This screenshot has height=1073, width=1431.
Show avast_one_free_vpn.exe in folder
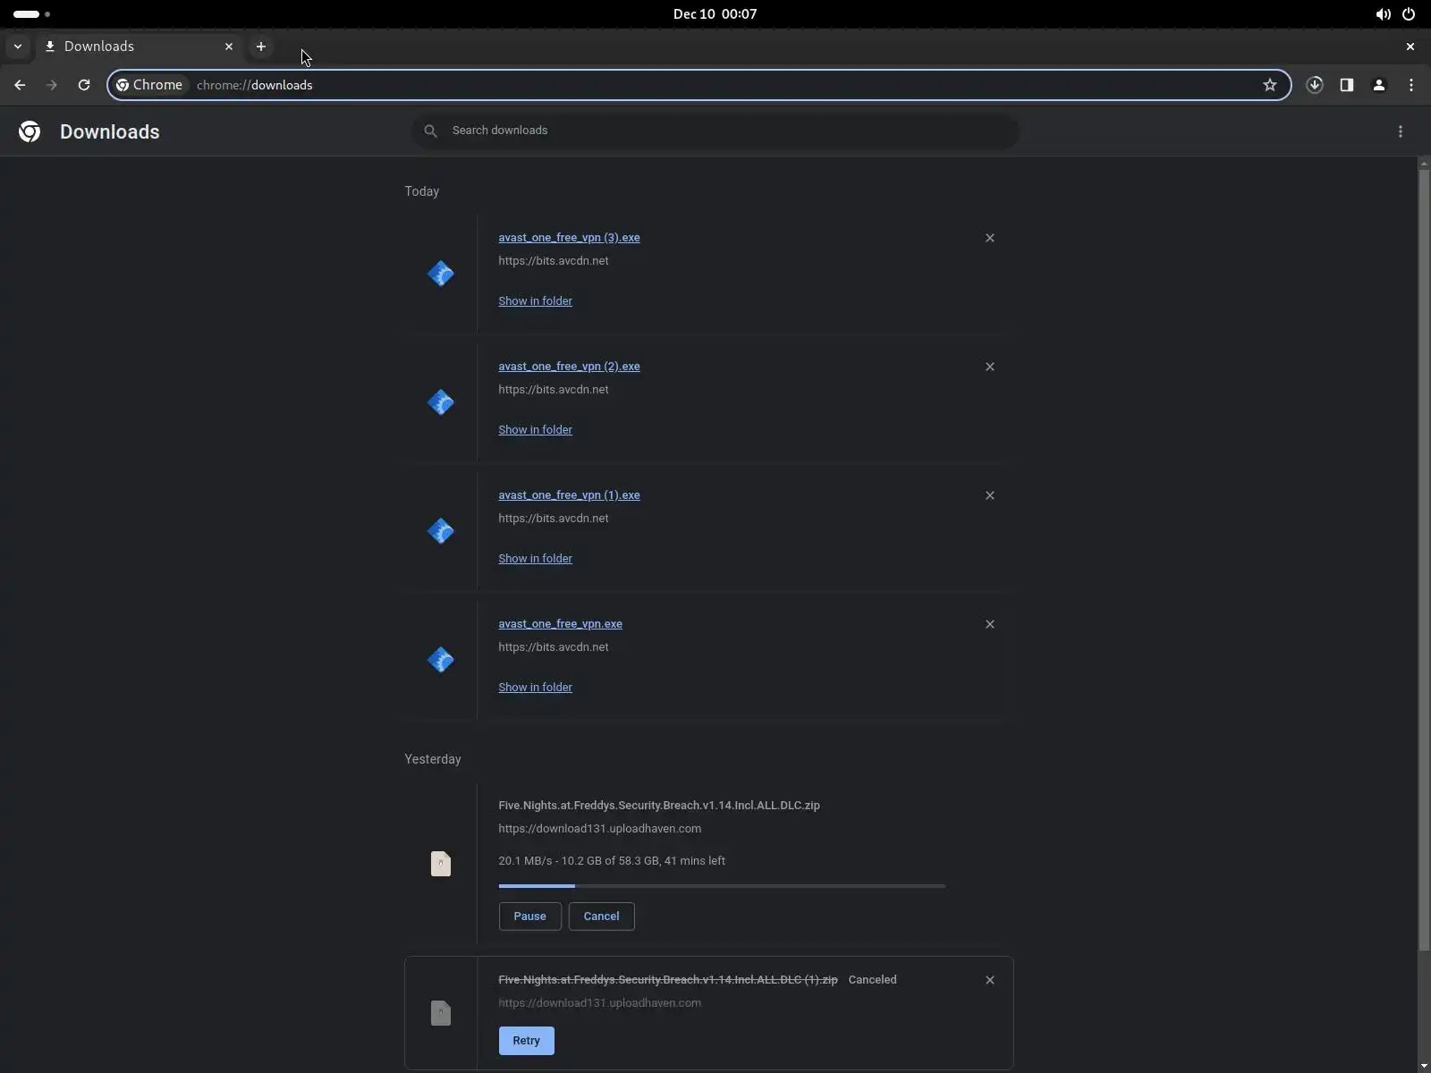point(535,688)
